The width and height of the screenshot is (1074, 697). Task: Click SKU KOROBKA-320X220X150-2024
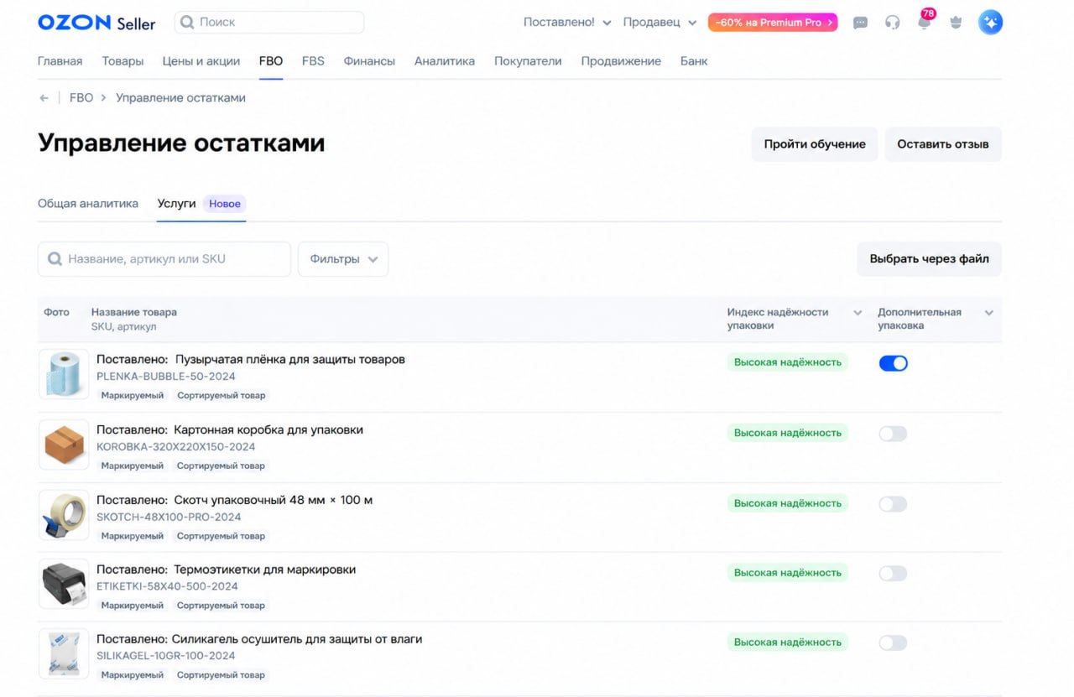176,447
